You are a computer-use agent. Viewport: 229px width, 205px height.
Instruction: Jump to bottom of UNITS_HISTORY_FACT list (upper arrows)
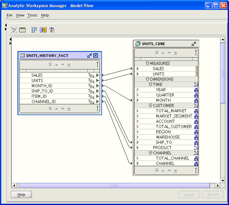point(69,65)
